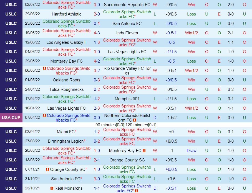Click the handicap value +0/0.5 on Birmingham Legion row
Image resolution: width=252 pixels, height=193 pixels.
pos(171,141)
